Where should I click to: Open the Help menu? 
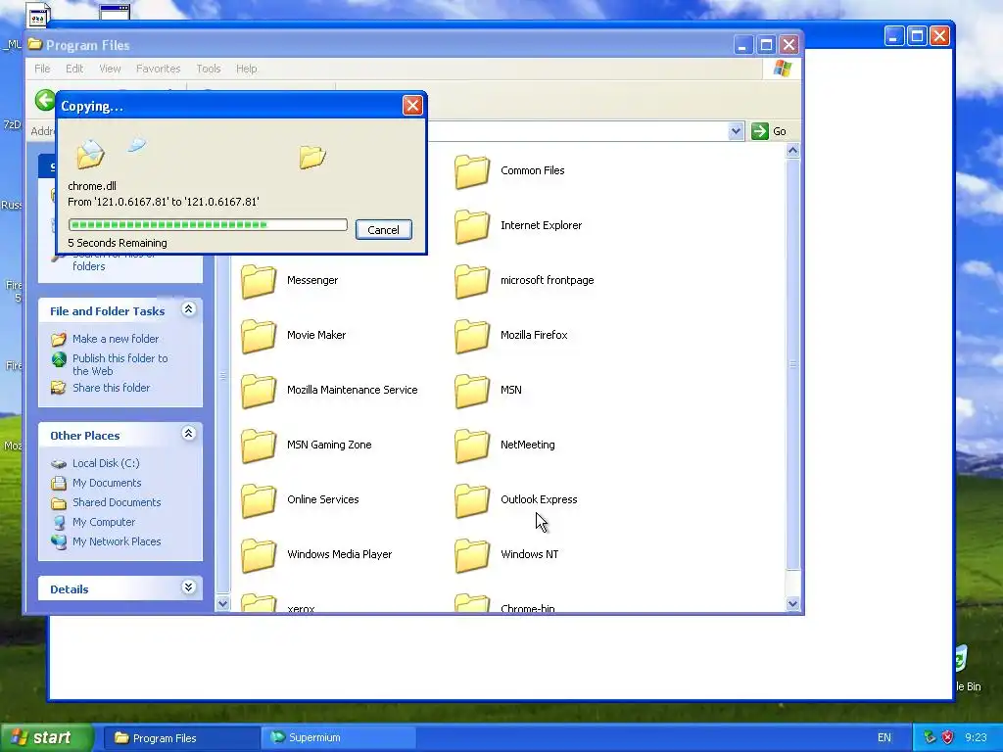(x=246, y=69)
